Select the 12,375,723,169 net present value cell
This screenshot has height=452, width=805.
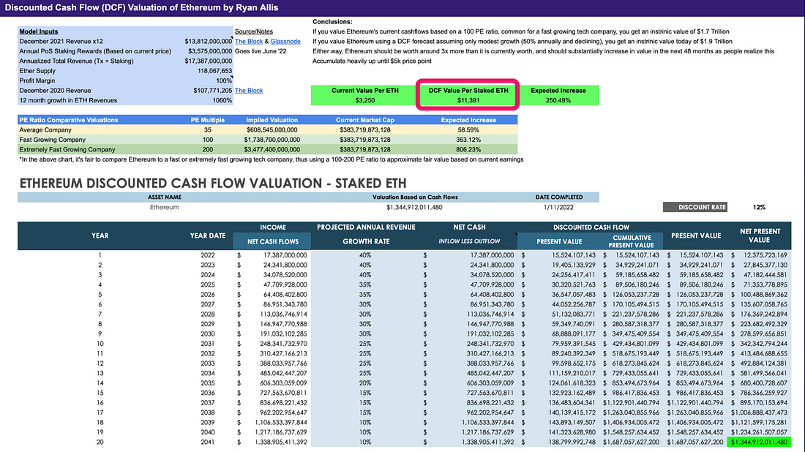pyautogui.click(x=765, y=255)
